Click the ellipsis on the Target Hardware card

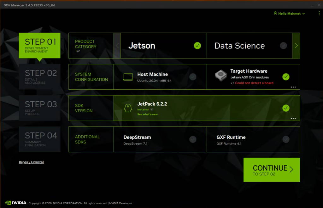click(293, 87)
